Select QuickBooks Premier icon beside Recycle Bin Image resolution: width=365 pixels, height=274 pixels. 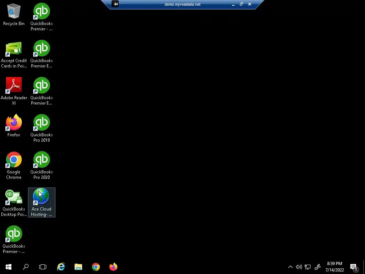(42, 17)
